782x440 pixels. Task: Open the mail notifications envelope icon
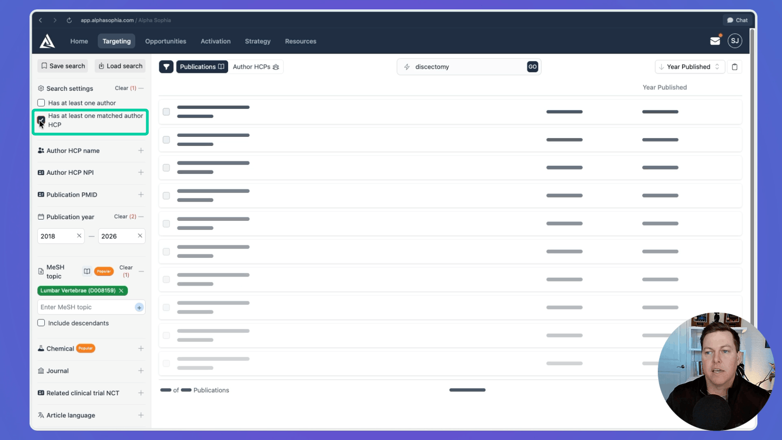[x=715, y=41]
